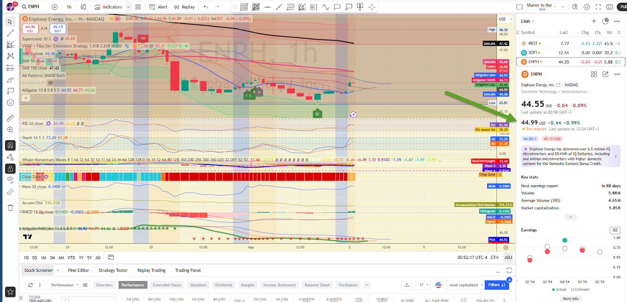
Task: Enter fullscreen mode
Action: 598,7
